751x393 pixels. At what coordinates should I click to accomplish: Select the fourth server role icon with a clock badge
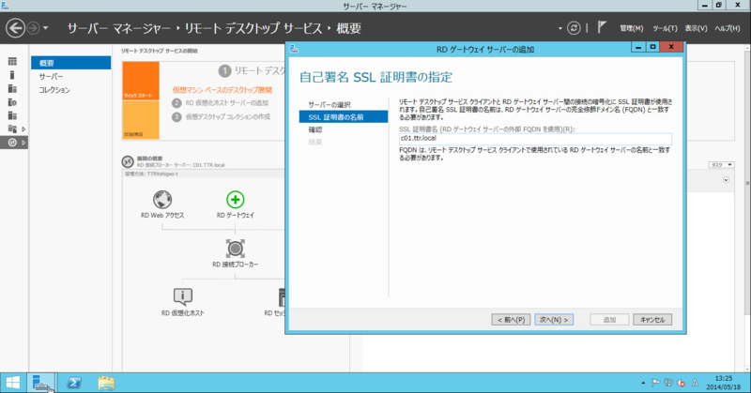(x=12, y=102)
